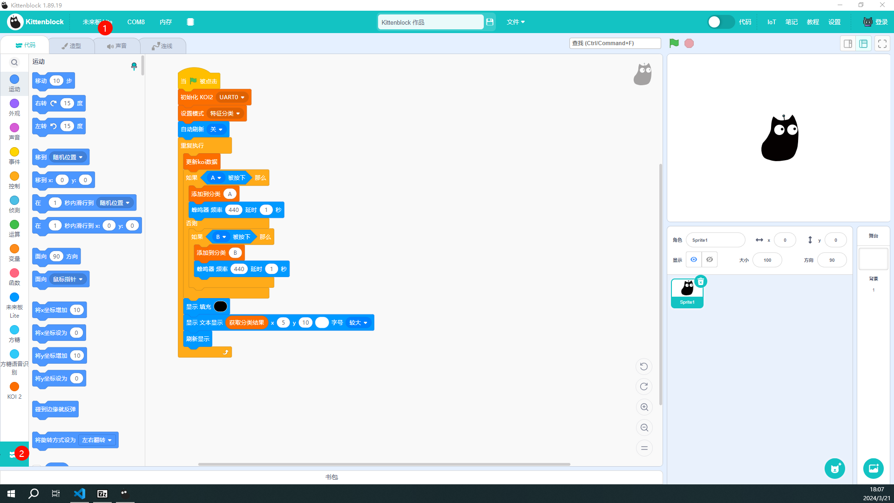Click the 登录 login button
The width and height of the screenshot is (894, 503).
point(876,22)
